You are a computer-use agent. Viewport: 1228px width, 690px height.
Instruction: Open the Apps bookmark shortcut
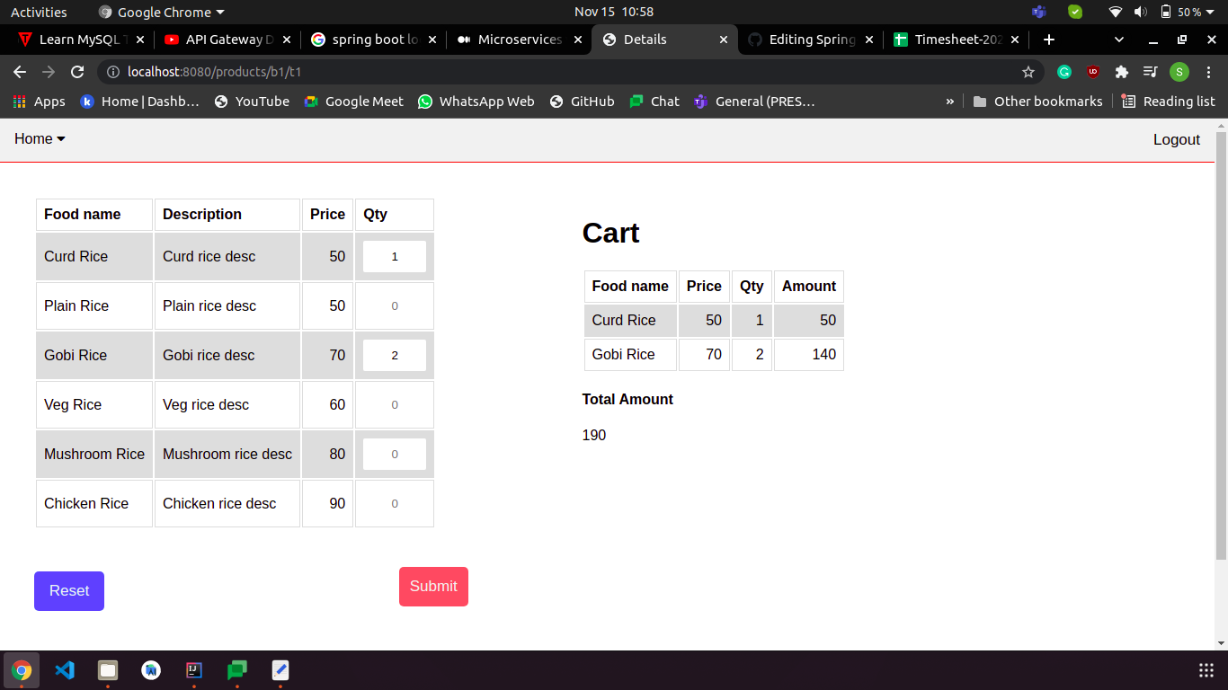pyautogui.click(x=39, y=102)
